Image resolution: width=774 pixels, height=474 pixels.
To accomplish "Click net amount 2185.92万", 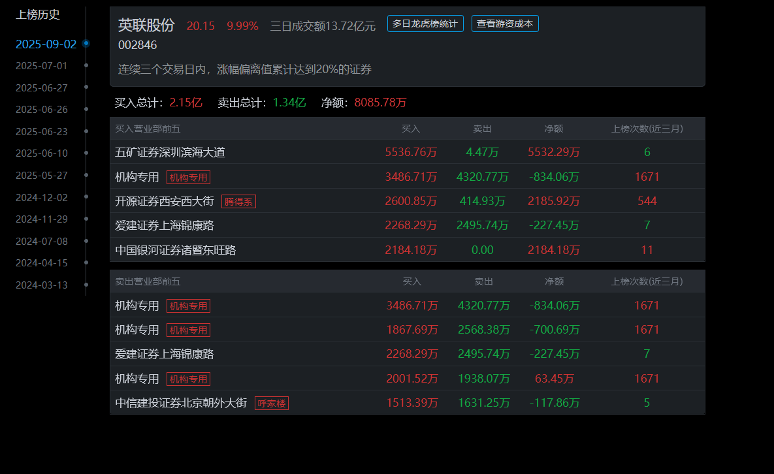I will [x=554, y=201].
